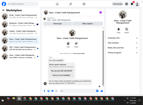Viewport: 143px width, 105px height.
Task: Mute the conversation with the bell icon
Action: (119, 29)
